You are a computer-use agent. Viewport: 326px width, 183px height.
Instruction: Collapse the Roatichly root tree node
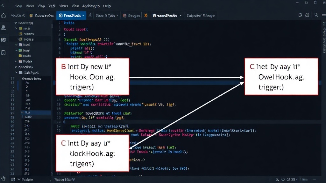click(x=16, y=23)
